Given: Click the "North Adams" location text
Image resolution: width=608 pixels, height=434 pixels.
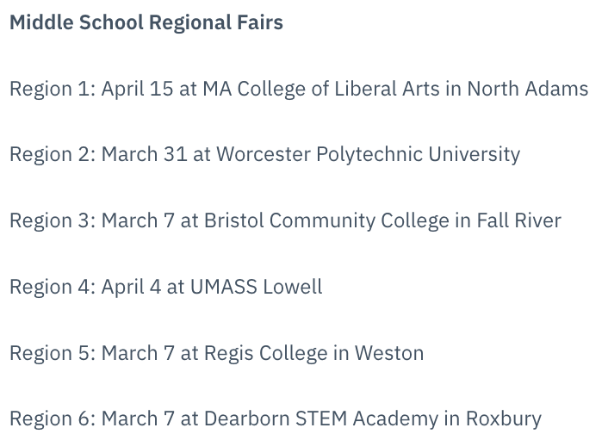Looking at the screenshot, I should (527, 89).
